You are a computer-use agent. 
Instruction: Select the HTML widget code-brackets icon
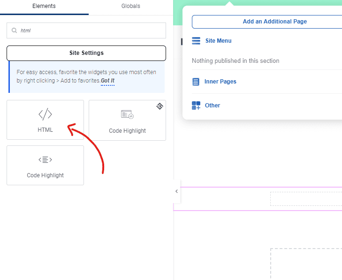click(45, 114)
